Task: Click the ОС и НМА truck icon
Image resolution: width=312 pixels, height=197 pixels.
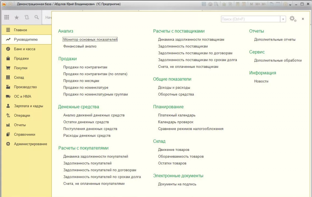Action: (x=8, y=97)
